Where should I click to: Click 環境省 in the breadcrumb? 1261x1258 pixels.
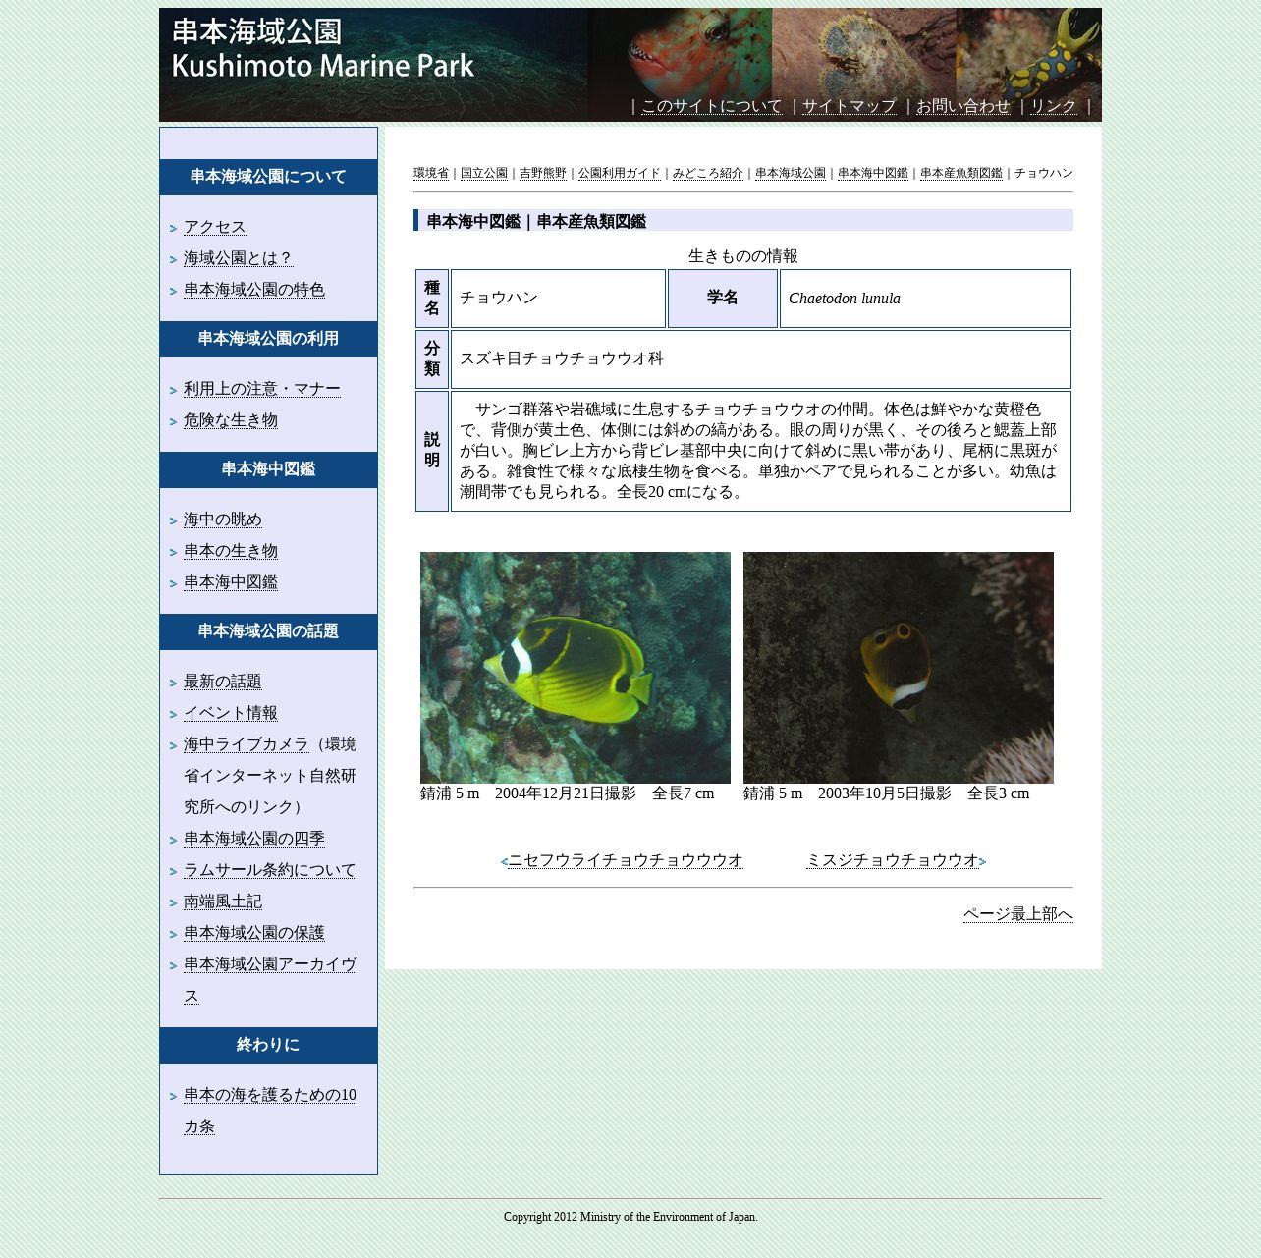pyautogui.click(x=431, y=173)
